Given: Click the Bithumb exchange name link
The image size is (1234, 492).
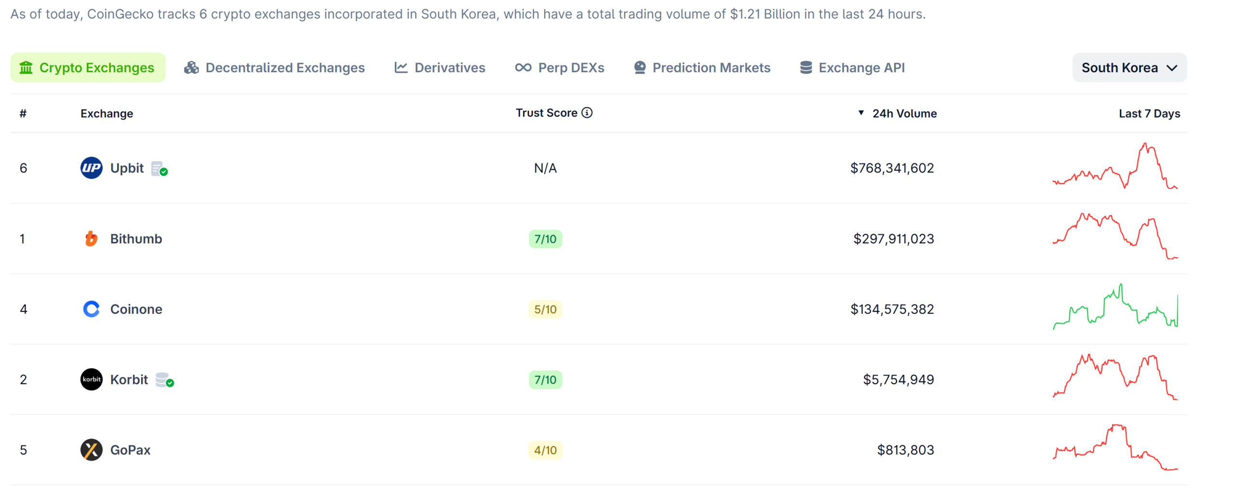Looking at the screenshot, I should pos(136,238).
